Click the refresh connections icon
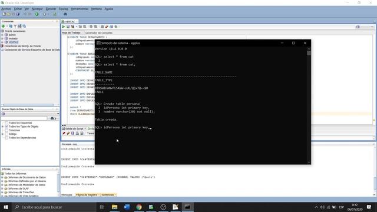This screenshot has width=377, height=212. click(x=11, y=26)
